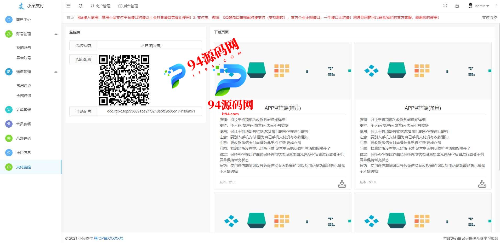Click the 通道管理 grid icon

click(x=9, y=72)
